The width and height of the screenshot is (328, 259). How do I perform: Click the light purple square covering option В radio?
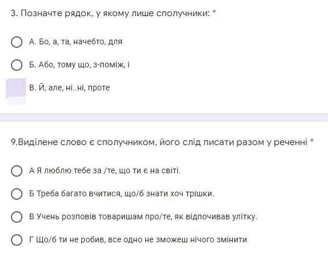pos(16,87)
